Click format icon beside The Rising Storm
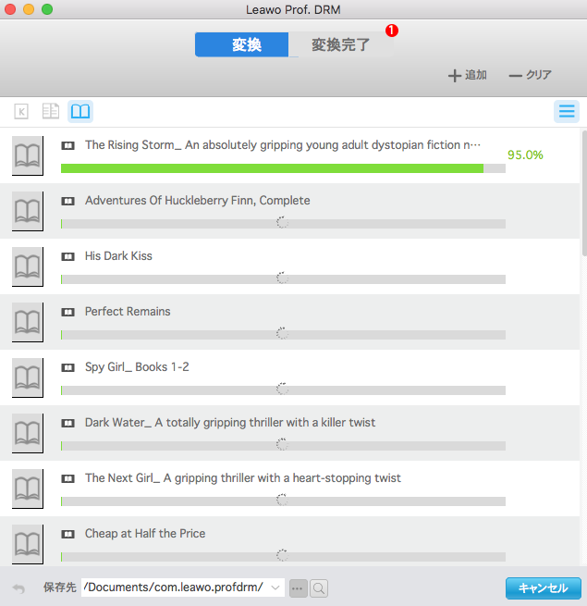 click(x=68, y=145)
